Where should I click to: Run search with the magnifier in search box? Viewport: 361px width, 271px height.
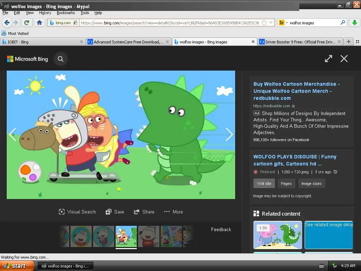pos(343,23)
